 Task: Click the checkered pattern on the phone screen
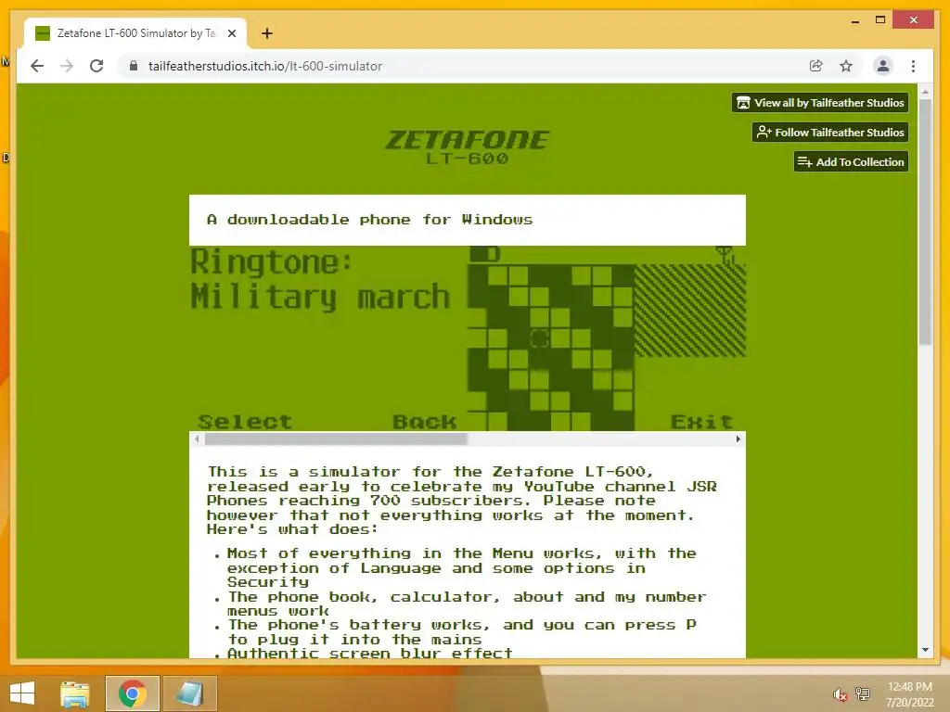pyautogui.click(x=551, y=347)
